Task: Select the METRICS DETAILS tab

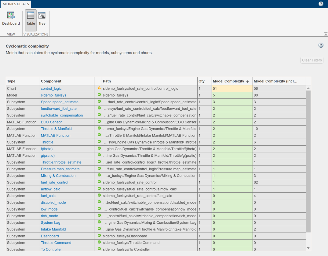Action: 16,4
